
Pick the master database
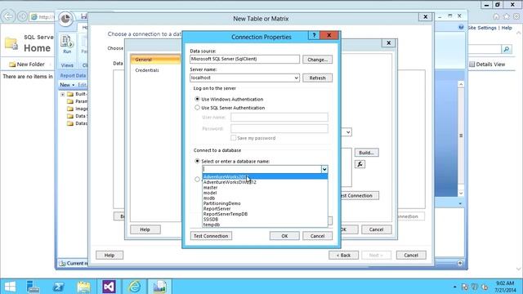[x=265, y=187]
